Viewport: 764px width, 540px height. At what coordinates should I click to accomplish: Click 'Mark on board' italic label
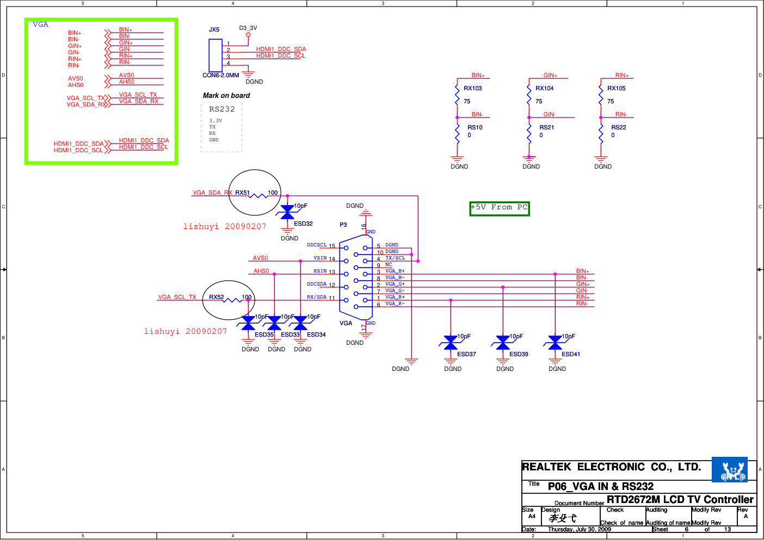coord(226,96)
